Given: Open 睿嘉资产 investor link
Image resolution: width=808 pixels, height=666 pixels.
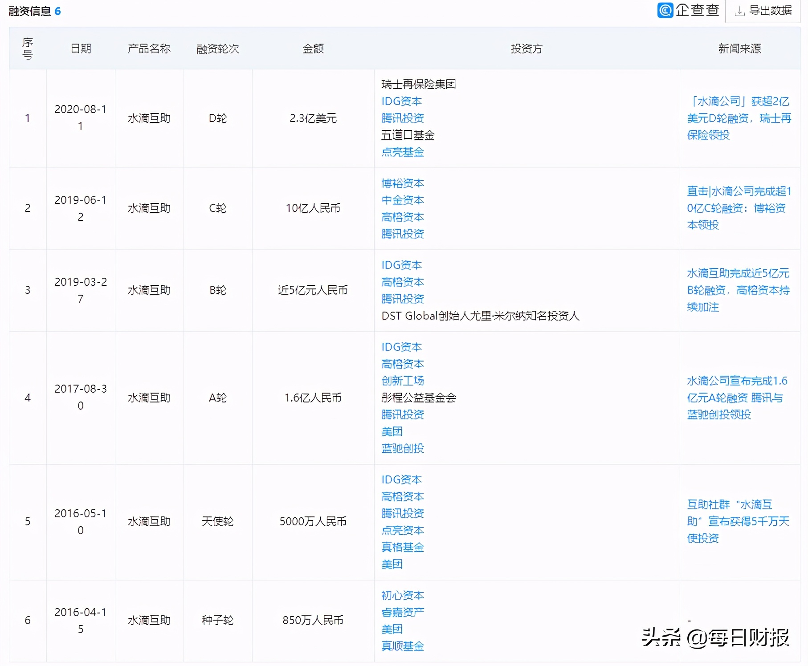Looking at the screenshot, I should (403, 612).
